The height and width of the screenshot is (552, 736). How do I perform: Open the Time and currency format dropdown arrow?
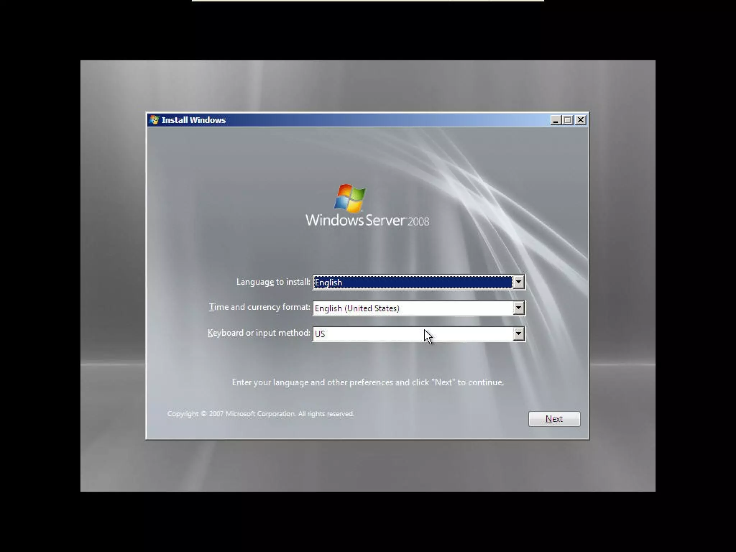pyautogui.click(x=518, y=308)
